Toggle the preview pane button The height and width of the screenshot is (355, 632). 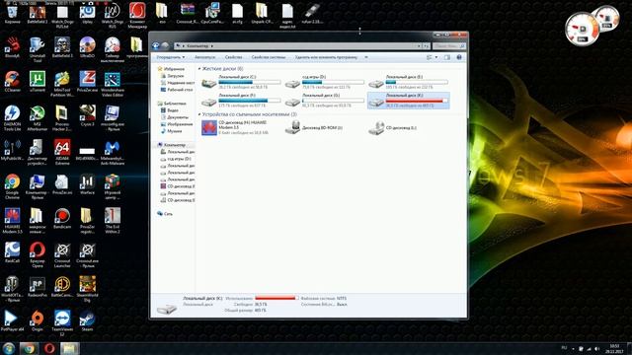pyautogui.click(x=447, y=57)
